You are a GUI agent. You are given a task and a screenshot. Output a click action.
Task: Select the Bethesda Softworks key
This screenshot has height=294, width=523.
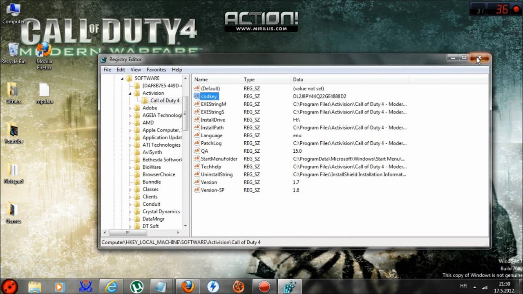162,160
